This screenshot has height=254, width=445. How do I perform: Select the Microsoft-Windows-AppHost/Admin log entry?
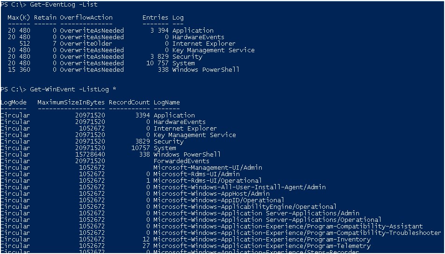click(211, 194)
